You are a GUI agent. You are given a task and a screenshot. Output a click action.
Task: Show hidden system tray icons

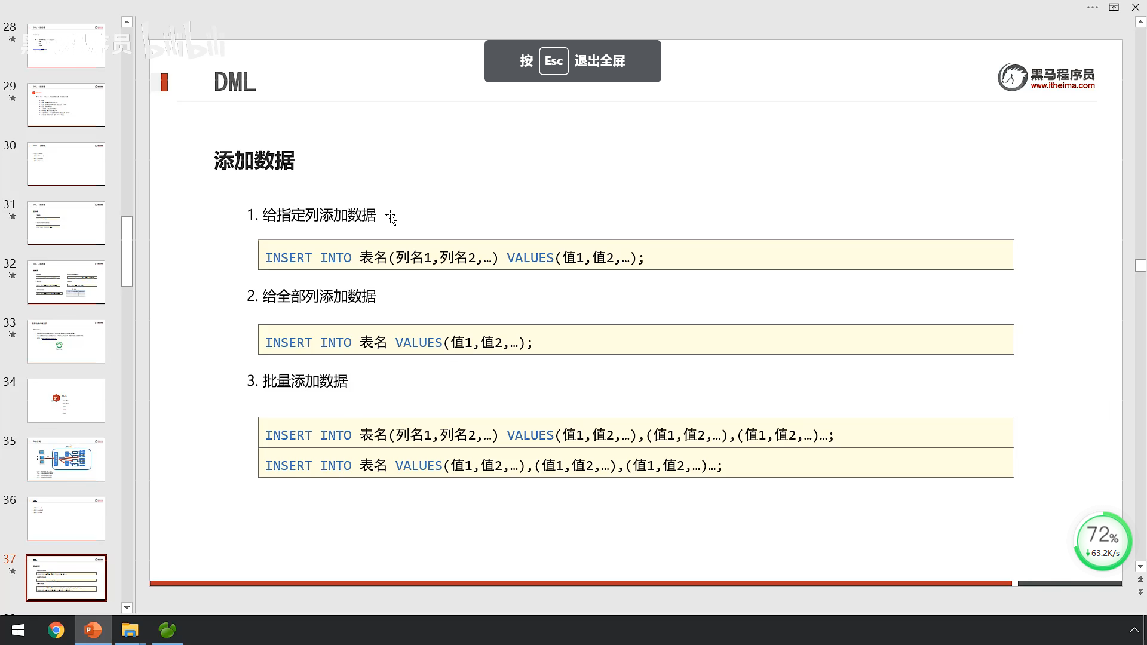point(1133,630)
